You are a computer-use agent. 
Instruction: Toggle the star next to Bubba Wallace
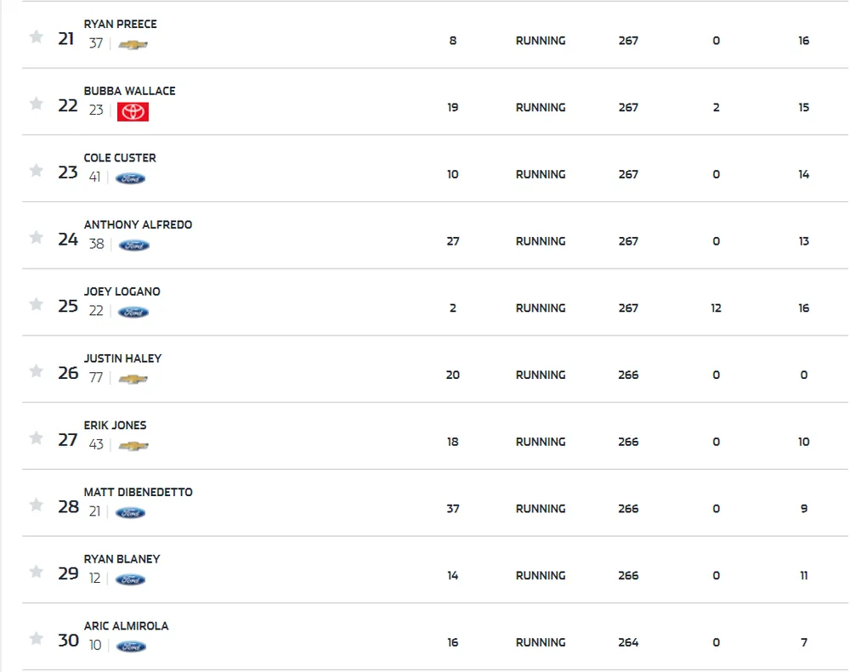(x=36, y=104)
